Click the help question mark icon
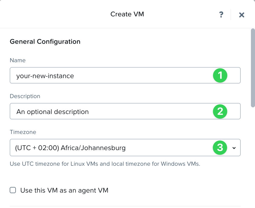The height and width of the screenshot is (208, 255). [221, 15]
